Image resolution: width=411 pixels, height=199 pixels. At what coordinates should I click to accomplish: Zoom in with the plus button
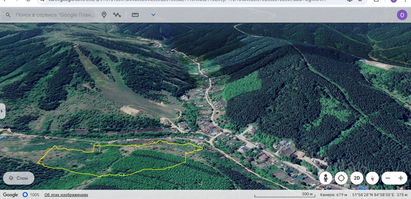point(401,178)
